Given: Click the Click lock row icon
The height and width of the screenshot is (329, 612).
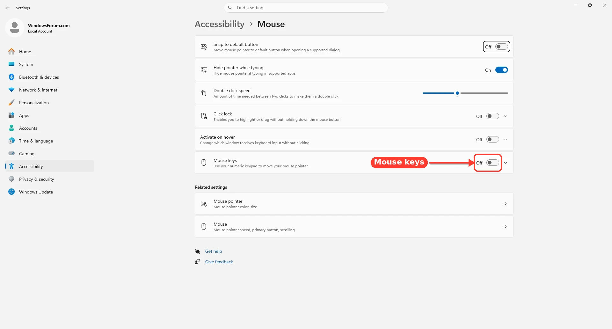Looking at the screenshot, I should [x=204, y=116].
